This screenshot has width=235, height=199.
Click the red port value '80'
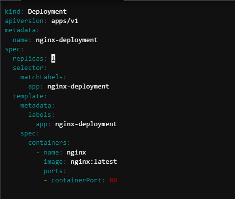[113, 180]
